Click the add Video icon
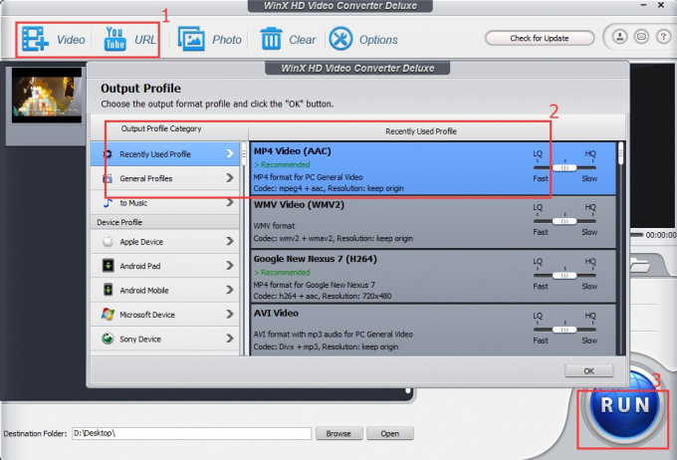The image size is (677, 460). pos(37,40)
